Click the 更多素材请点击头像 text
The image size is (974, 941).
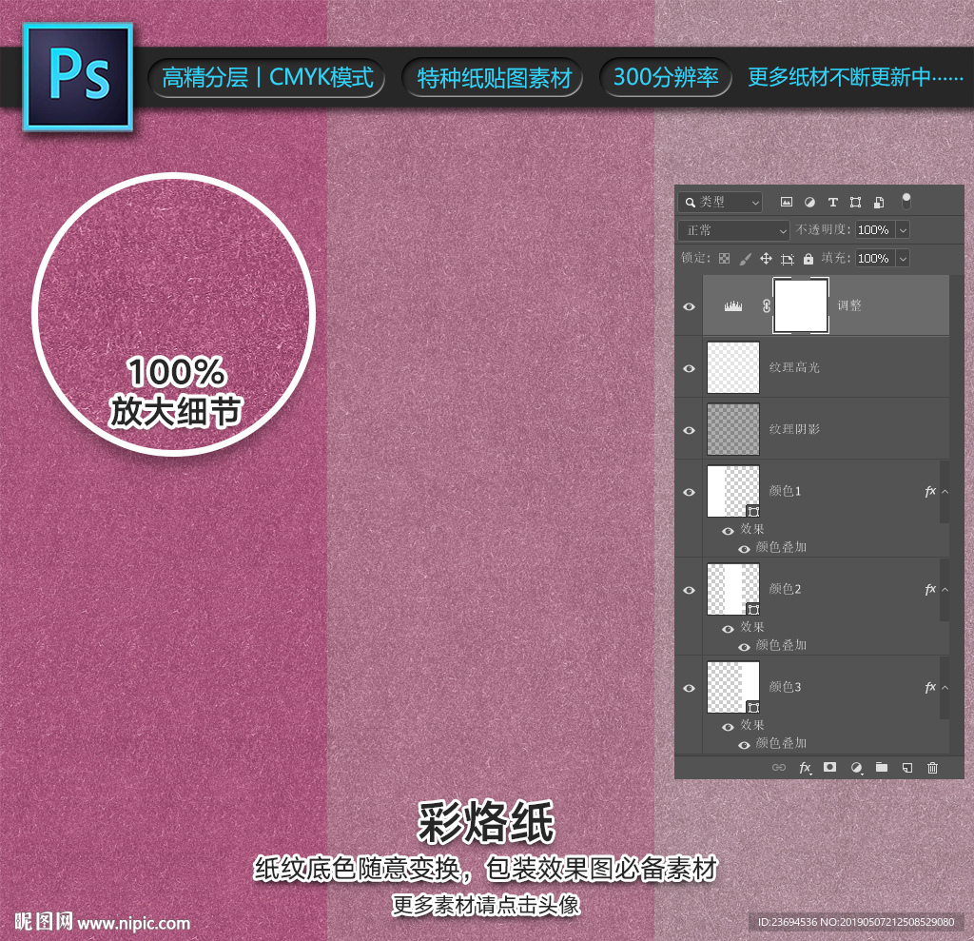tap(486, 905)
